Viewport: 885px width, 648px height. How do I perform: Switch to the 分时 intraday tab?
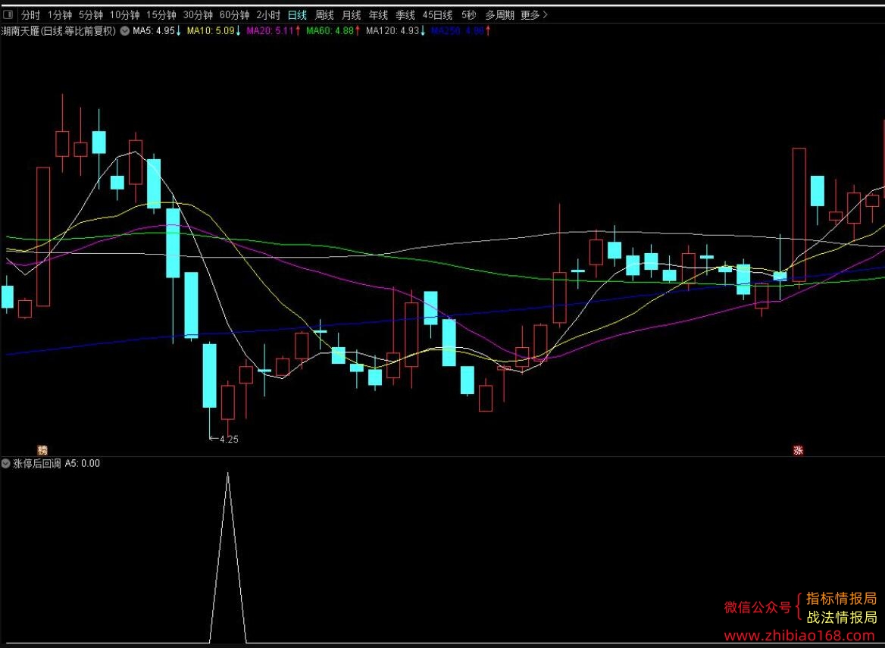(30, 15)
